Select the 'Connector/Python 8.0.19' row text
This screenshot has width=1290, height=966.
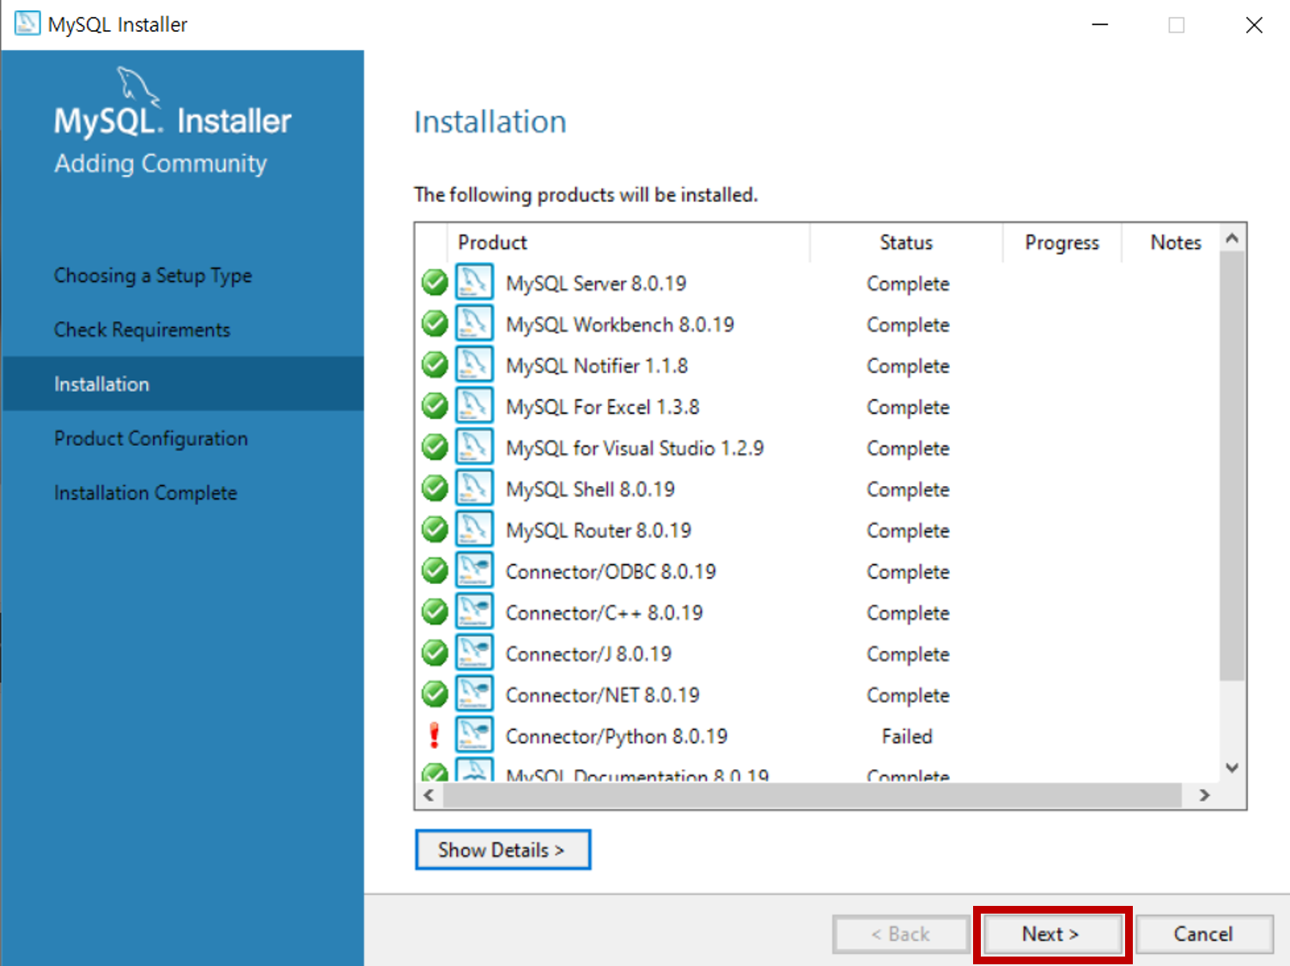617,737
